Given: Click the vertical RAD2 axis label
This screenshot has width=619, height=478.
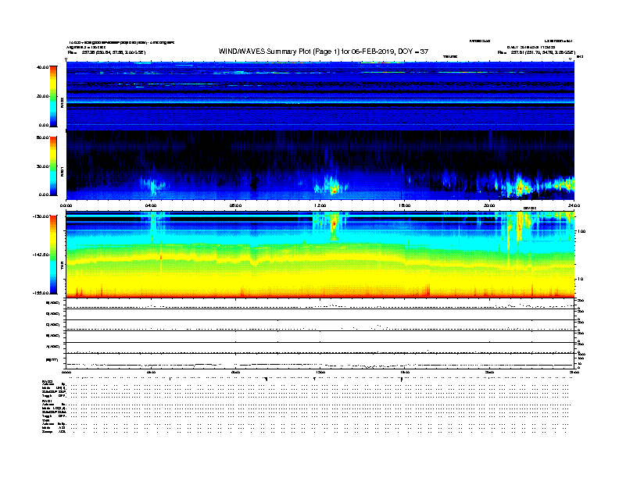Looking at the screenshot, I should (63, 102).
